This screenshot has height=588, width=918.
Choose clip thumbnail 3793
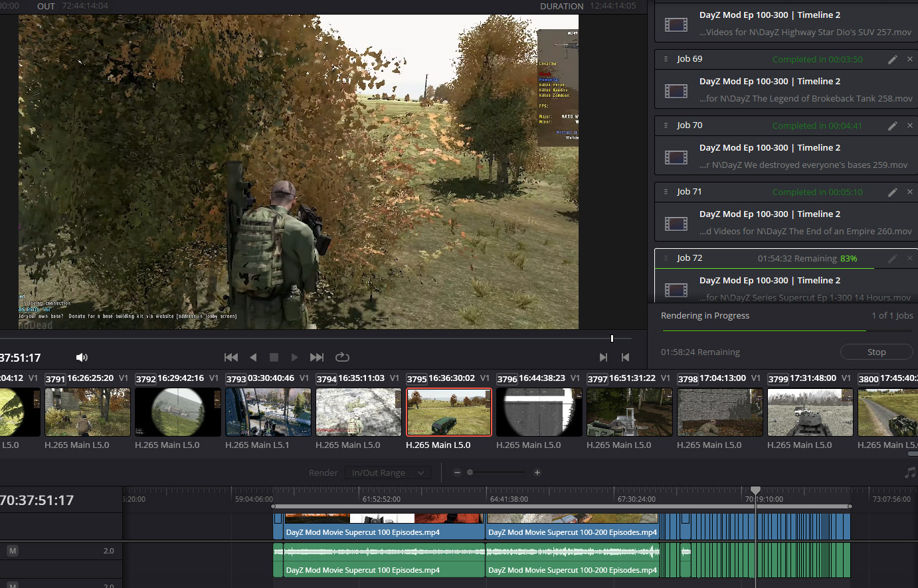(x=268, y=412)
